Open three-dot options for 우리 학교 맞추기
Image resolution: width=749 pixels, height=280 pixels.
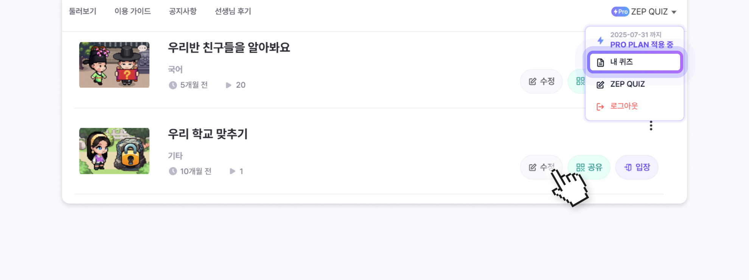651,126
